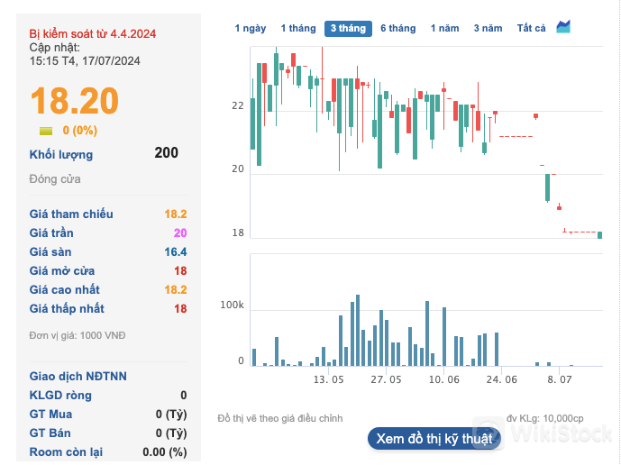Display Tất cả price history
Screen dimensions: 621x465
531,29
